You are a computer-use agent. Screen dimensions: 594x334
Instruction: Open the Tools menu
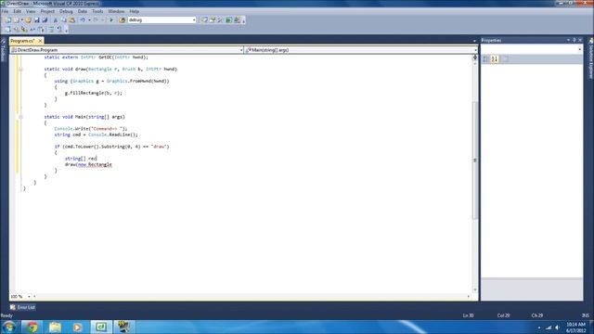click(97, 11)
